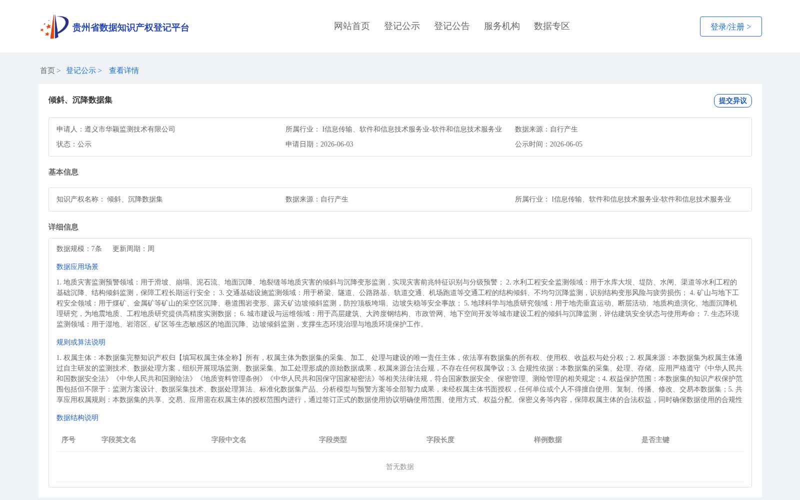Click 数据规模：7条 text

(79, 248)
